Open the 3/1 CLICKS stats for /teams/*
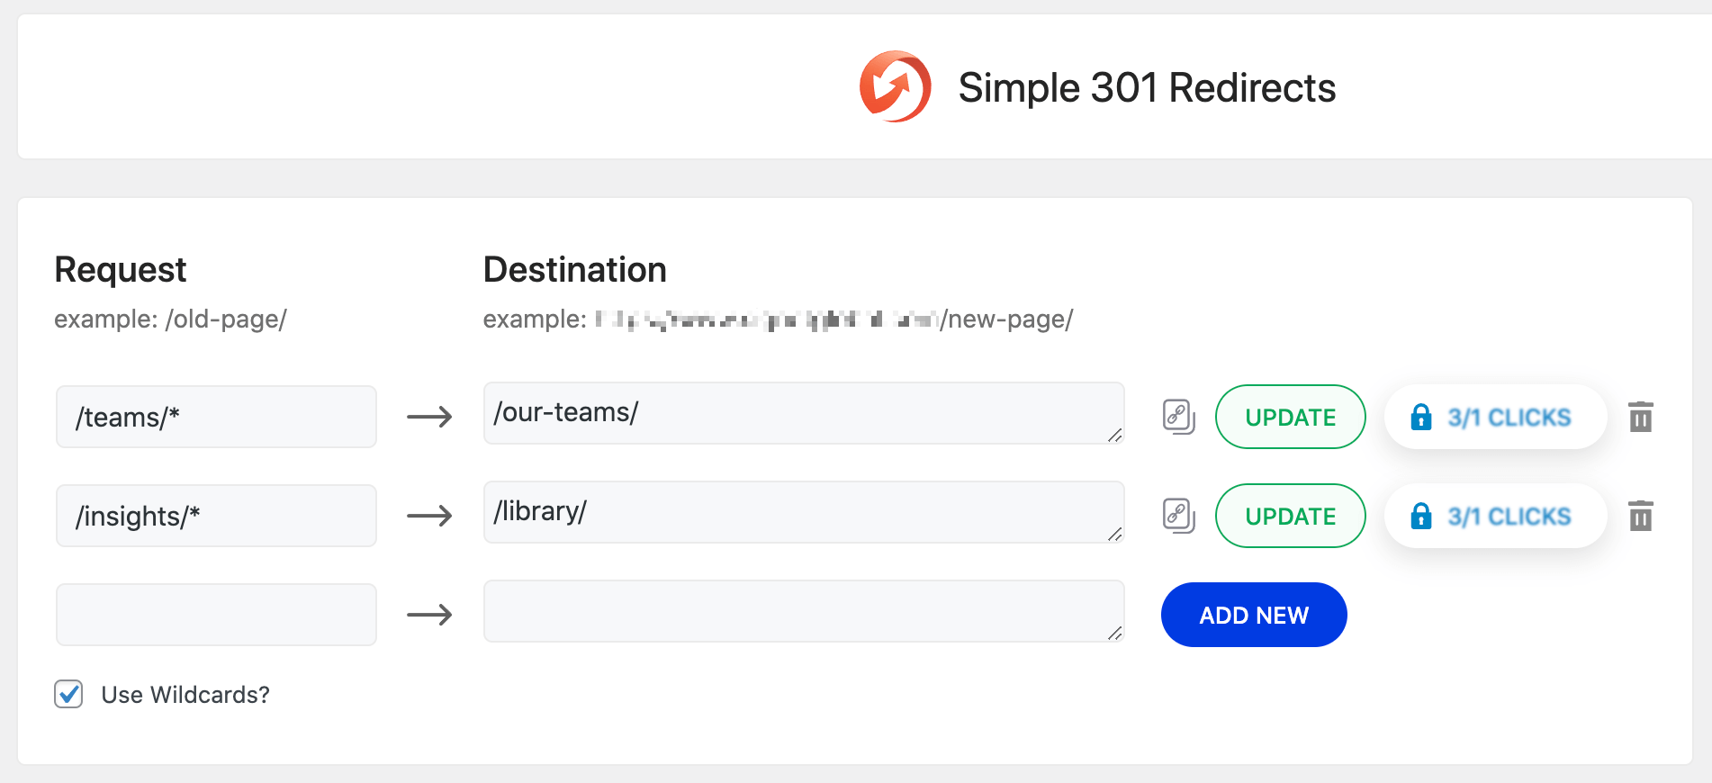 1496,417
